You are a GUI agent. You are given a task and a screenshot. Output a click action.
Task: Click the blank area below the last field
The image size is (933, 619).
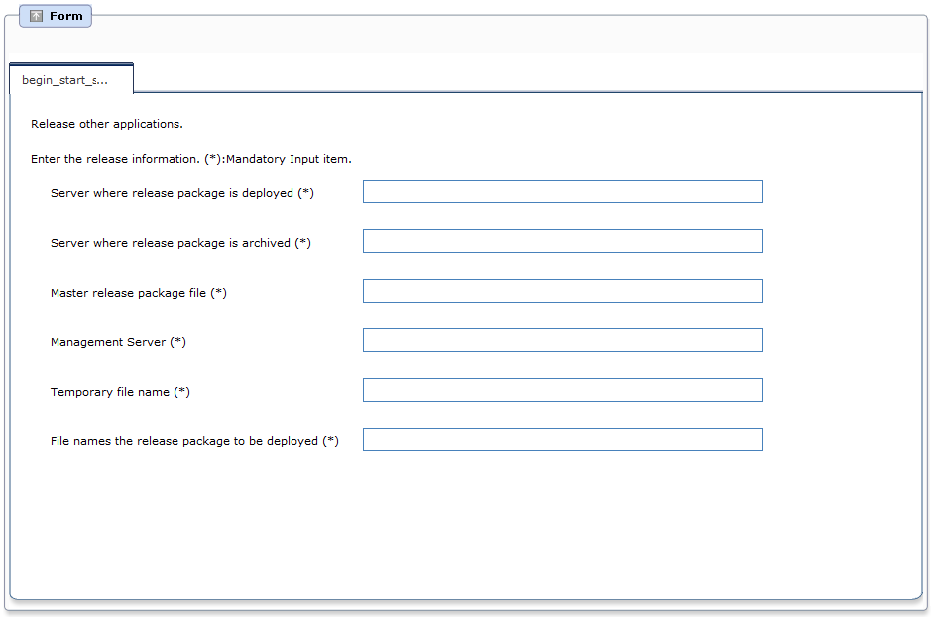[466, 524]
